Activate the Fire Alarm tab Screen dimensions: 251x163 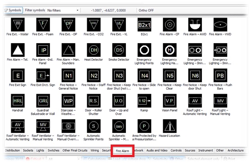point(122,151)
